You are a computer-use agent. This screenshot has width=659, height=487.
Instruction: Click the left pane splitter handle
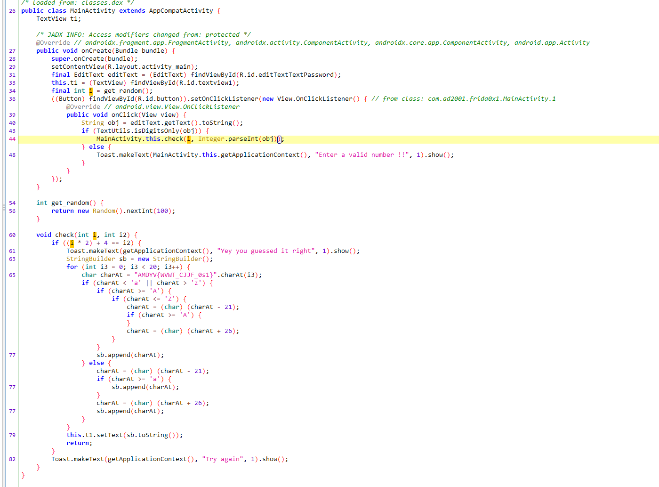4,207
